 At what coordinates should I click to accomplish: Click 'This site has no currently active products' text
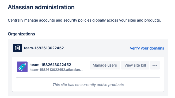[x=88, y=85]
